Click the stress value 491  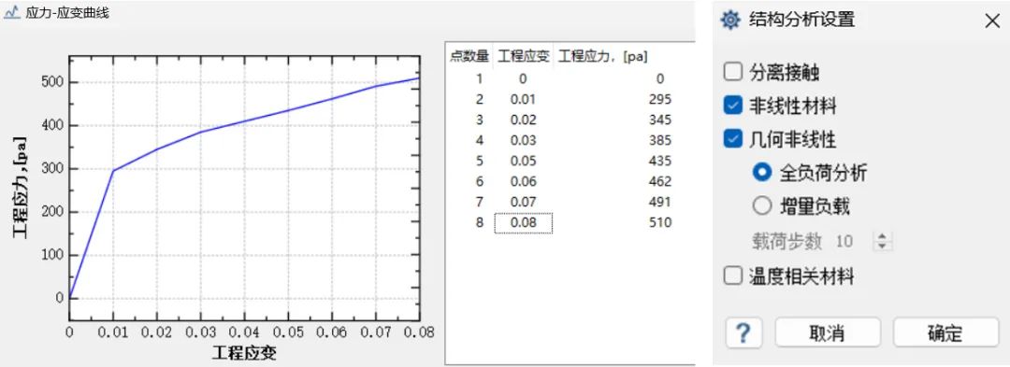click(x=660, y=202)
